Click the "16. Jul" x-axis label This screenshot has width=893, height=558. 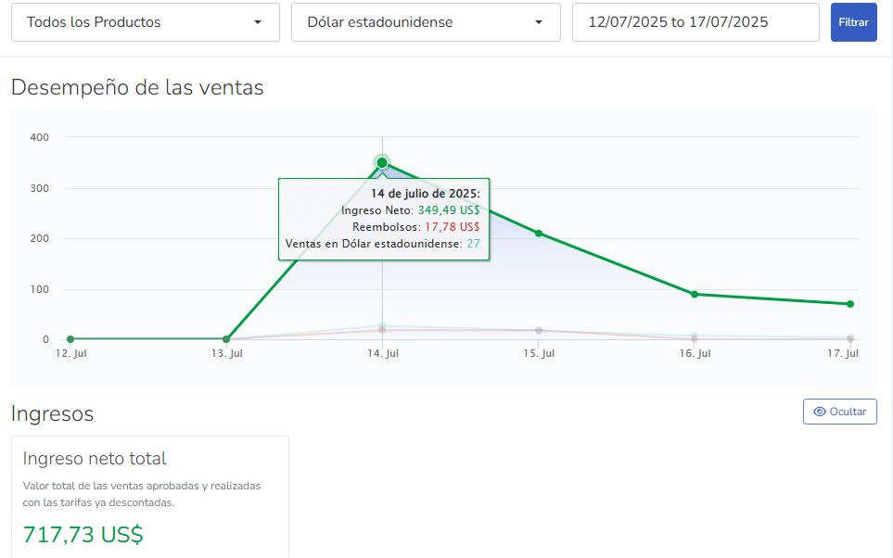pyautogui.click(x=695, y=354)
